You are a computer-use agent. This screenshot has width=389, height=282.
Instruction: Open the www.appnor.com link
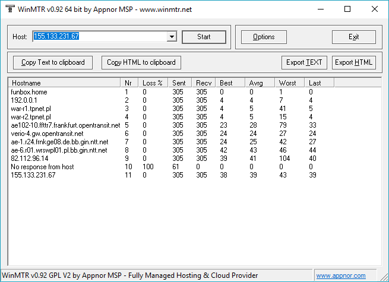click(x=349, y=275)
